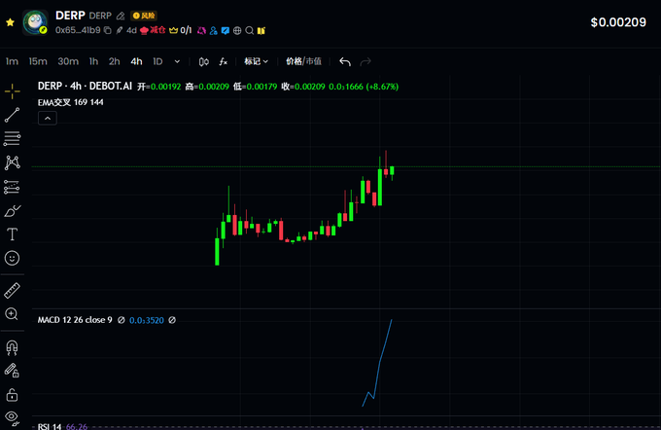
Task: Expand more timeframes dropdown chevron
Action: click(178, 61)
